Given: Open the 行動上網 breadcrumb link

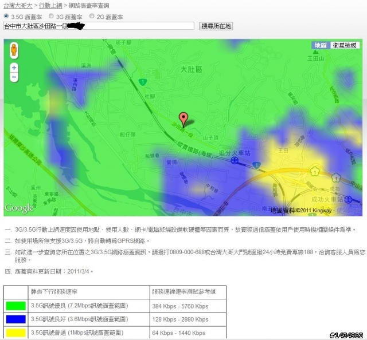Looking at the screenshot, I should [x=50, y=5].
